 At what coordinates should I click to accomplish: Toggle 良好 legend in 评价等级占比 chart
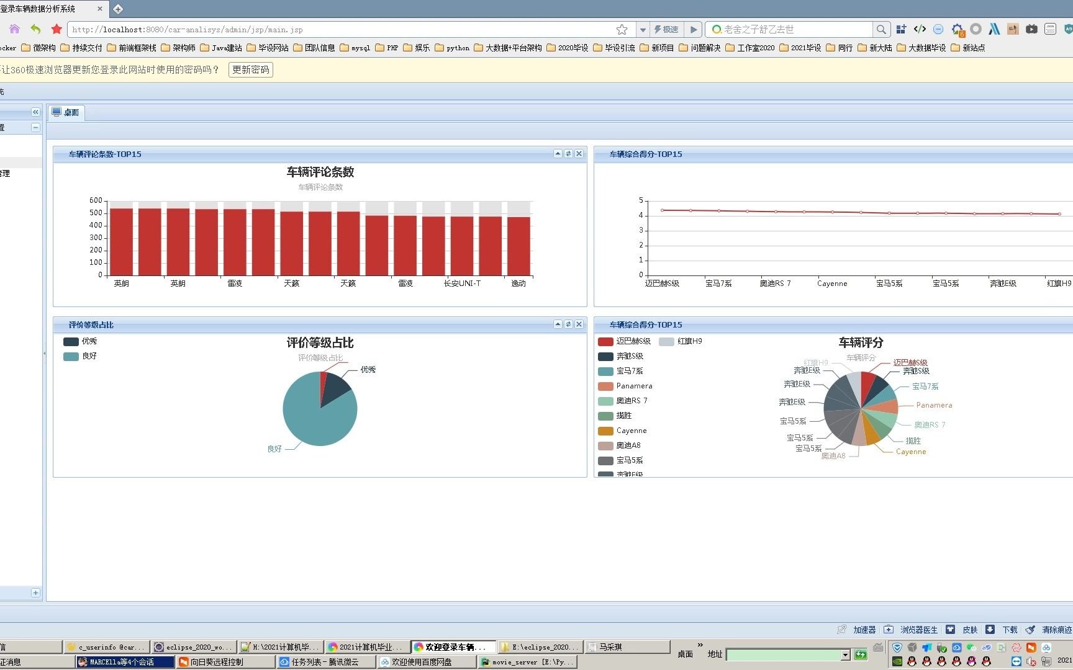(x=80, y=356)
